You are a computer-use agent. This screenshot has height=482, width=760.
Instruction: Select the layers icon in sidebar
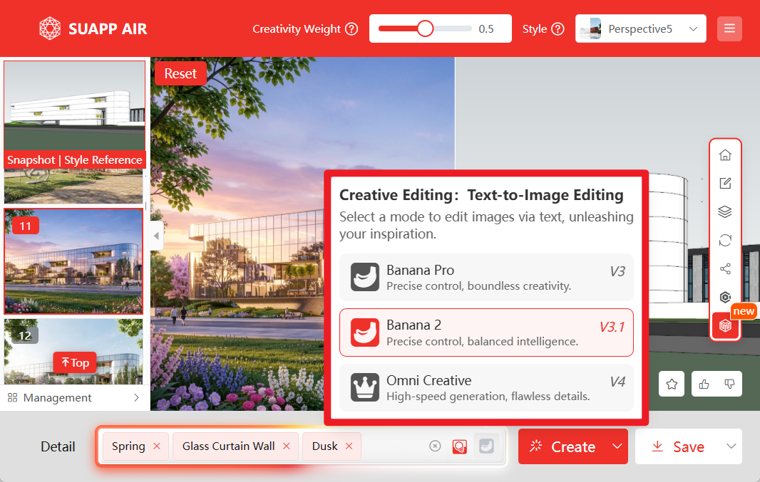pyautogui.click(x=725, y=212)
